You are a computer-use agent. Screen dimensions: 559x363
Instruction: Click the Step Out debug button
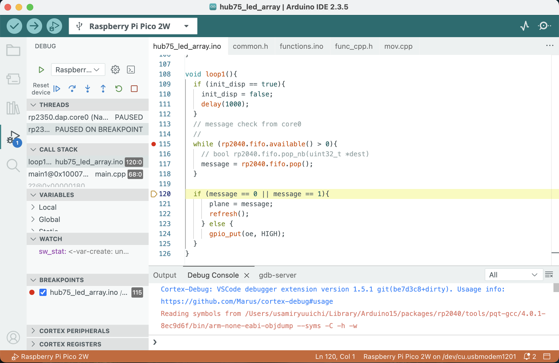[x=103, y=89]
